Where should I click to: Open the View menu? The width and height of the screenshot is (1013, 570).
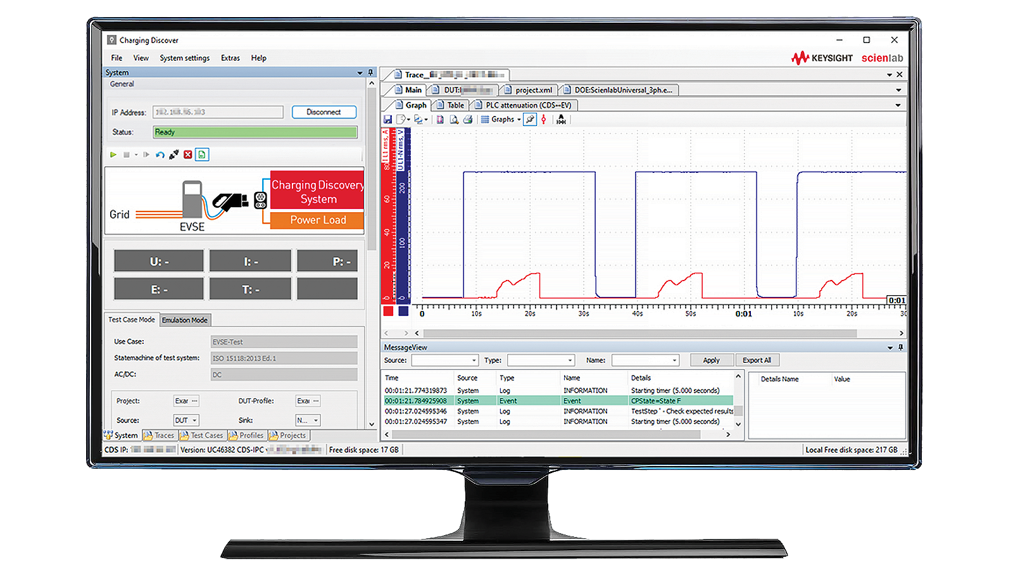141,58
